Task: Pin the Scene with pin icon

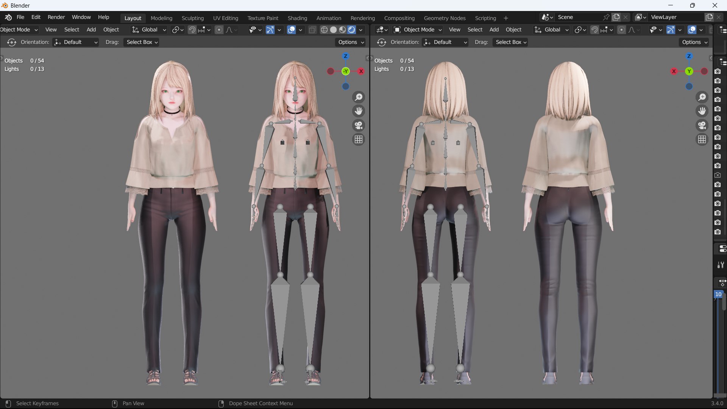Action: (x=606, y=17)
